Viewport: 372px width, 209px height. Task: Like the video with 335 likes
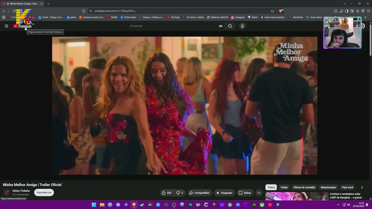[167, 193]
